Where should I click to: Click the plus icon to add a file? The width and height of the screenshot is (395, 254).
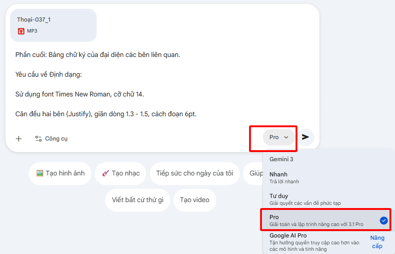point(18,139)
